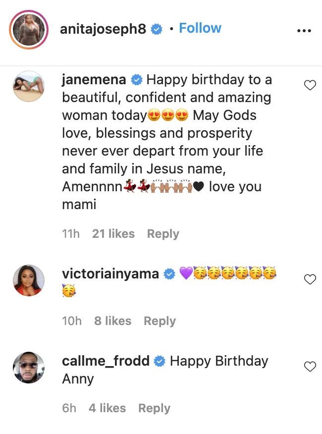
Task: Follow the anitajoseph8 account
Action: 200,29
